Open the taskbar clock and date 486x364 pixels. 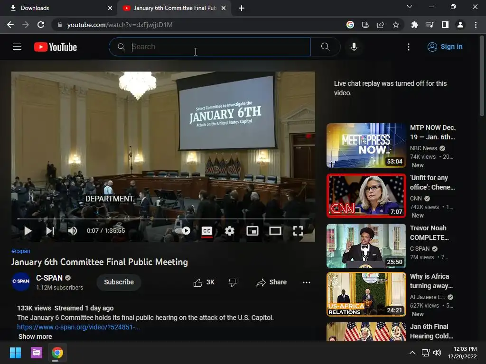pyautogui.click(x=462, y=353)
